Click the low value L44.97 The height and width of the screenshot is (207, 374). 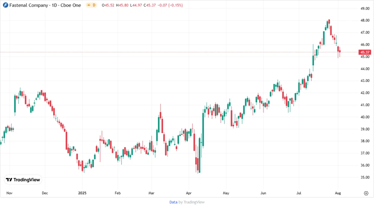pyautogui.click(x=136, y=5)
